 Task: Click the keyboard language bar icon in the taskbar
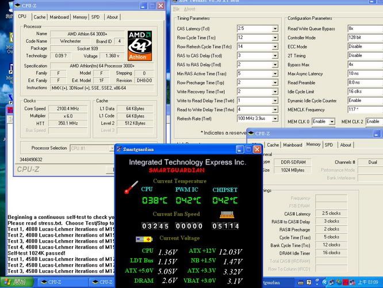click(301, 283)
